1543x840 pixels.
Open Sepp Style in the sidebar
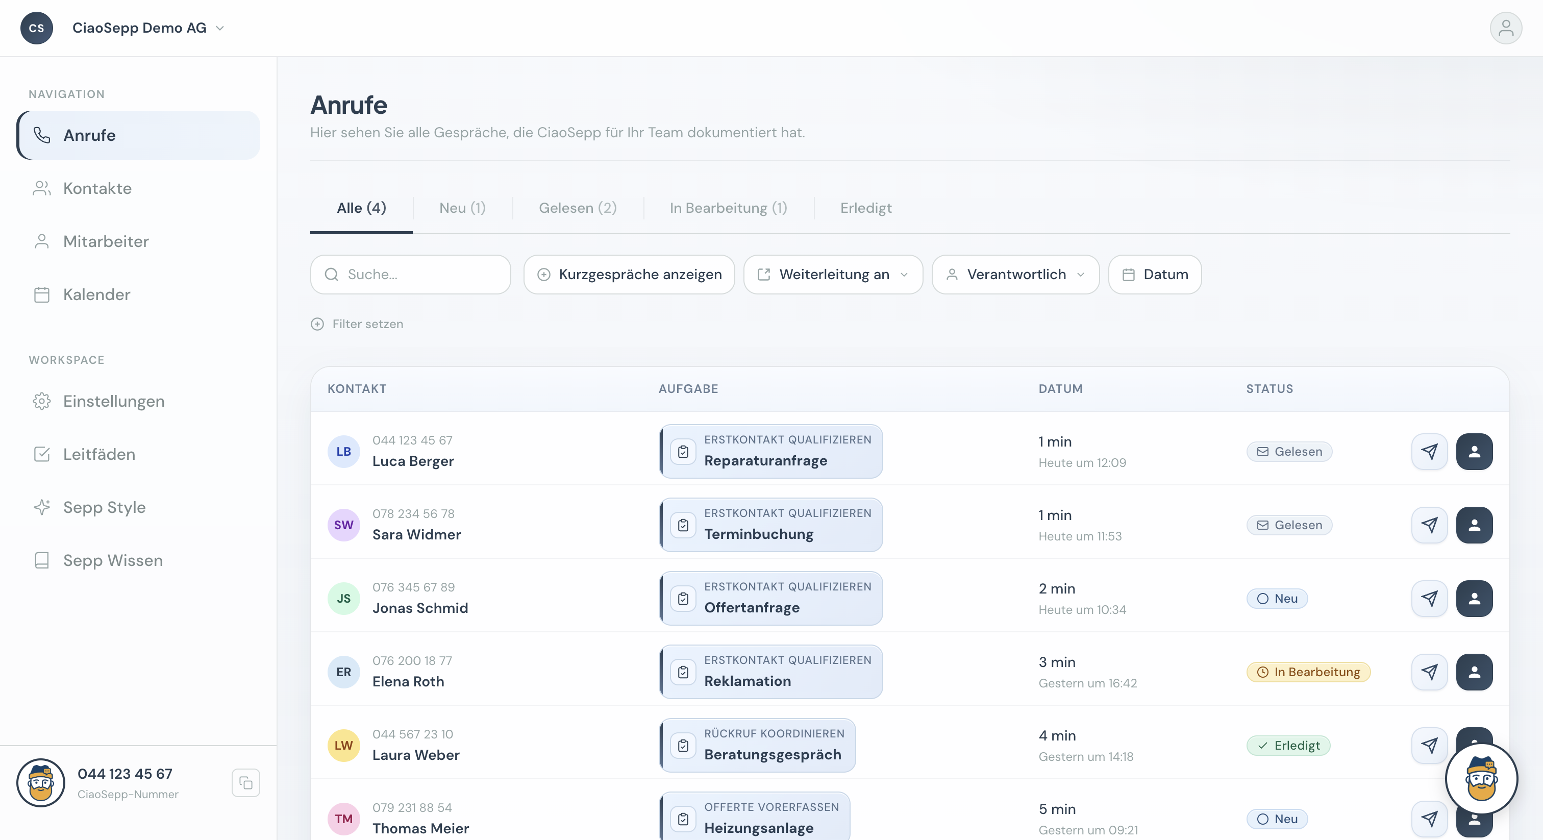click(x=104, y=507)
